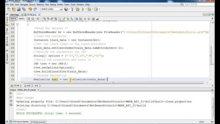Open the dropdown arrow beside Debug icon
Viewport: 220px width, 124px height.
pyautogui.click(x=92, y=9)
